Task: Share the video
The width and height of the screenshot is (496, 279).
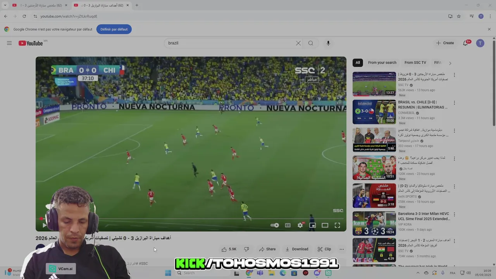Action: click(x=267, y=249)
